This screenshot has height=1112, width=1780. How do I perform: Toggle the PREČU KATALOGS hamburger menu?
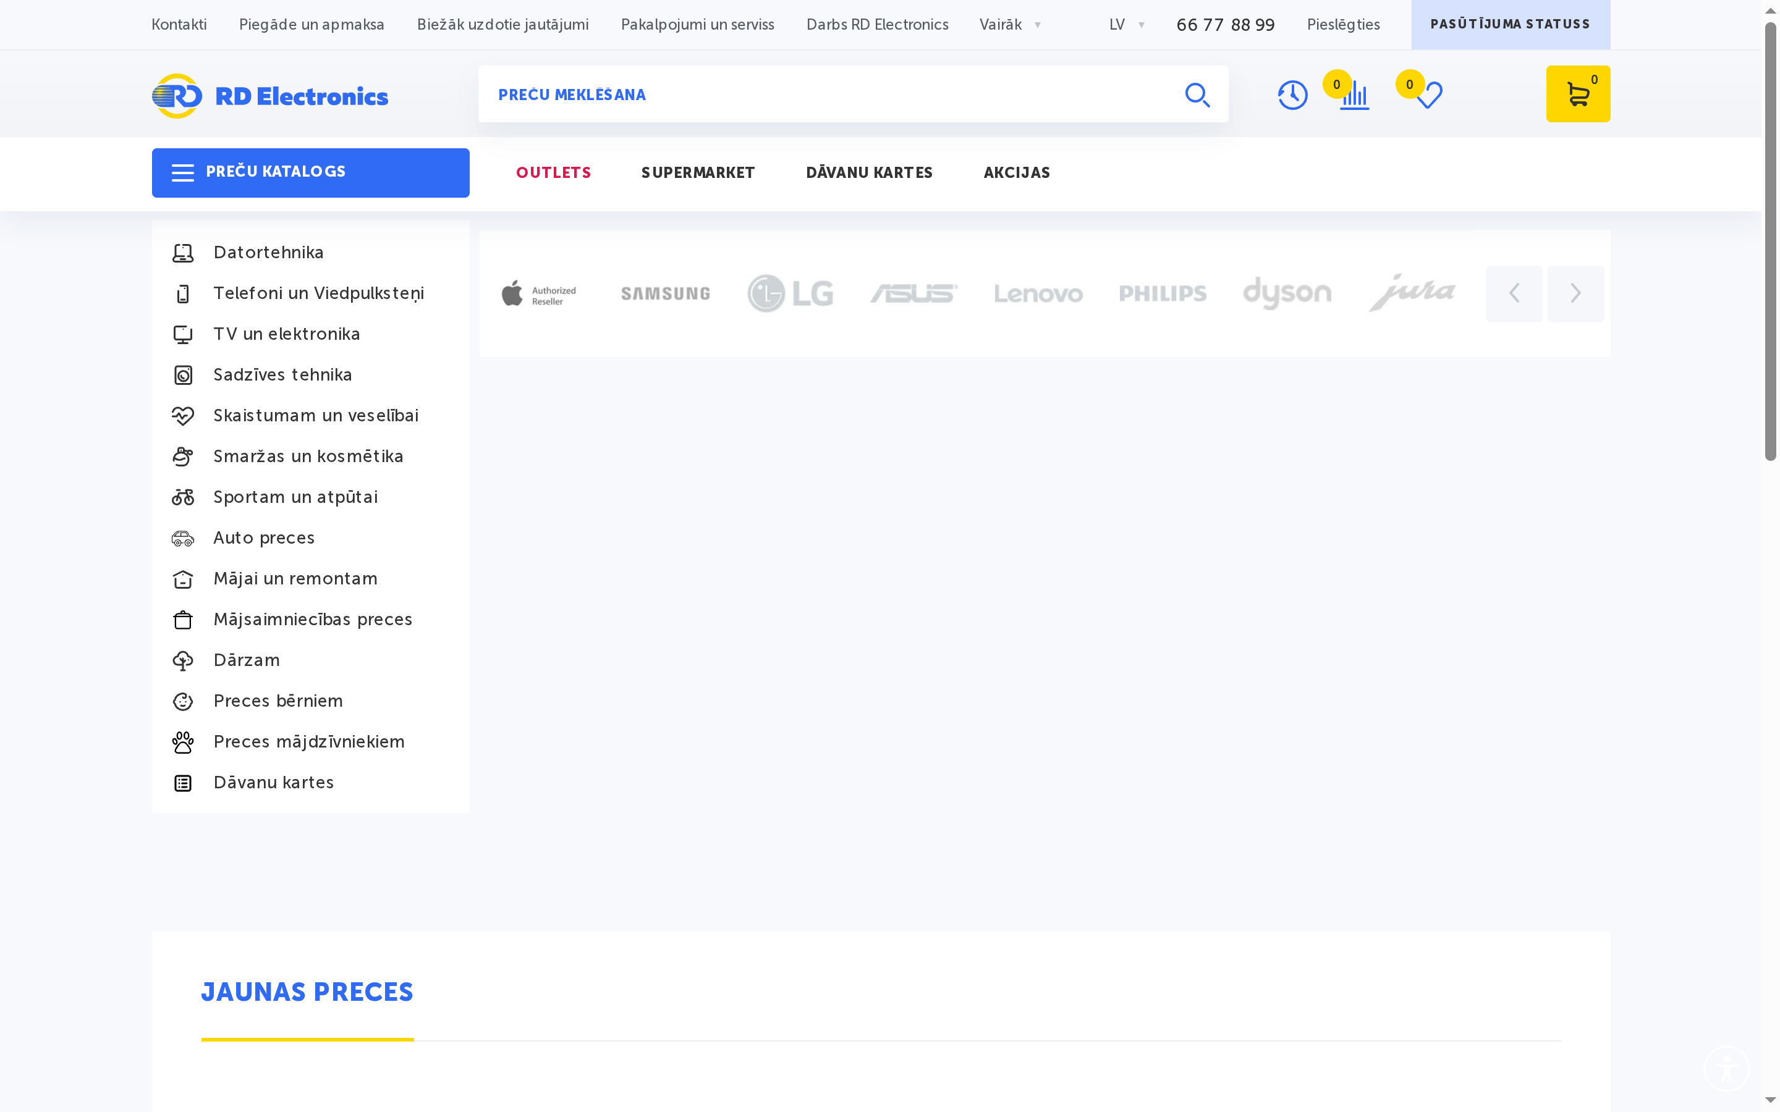[x=182, y=172]
